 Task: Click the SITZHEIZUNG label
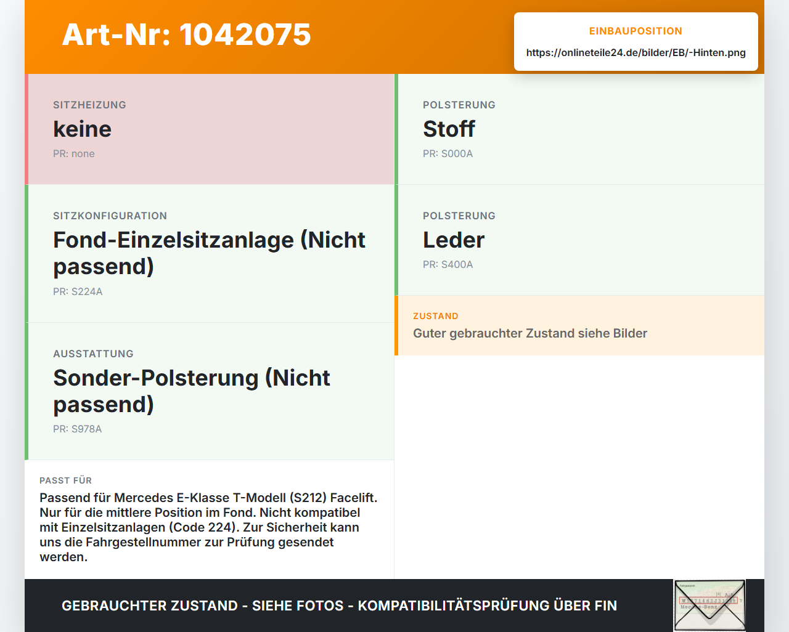[x=89, y=105]
